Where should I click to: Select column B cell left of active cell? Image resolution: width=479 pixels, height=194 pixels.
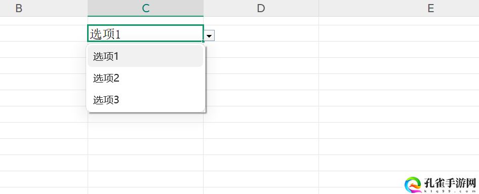point(44,33)
